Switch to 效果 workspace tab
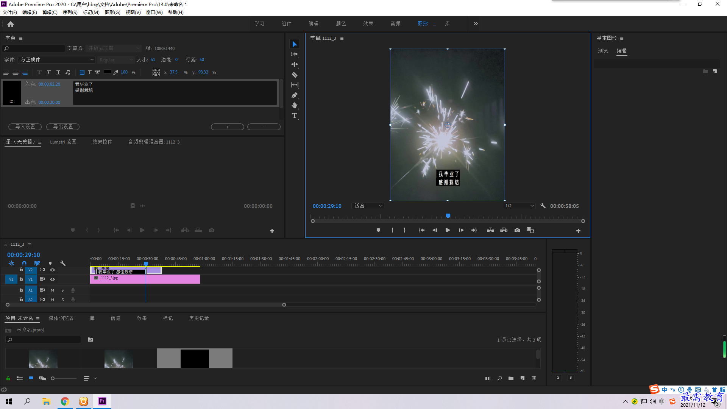 click(x=368, y=23)
